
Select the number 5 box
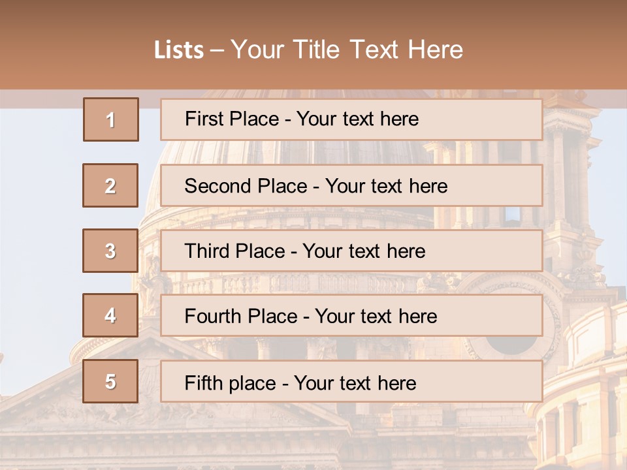pyautogui.click(x=111, y=381)
